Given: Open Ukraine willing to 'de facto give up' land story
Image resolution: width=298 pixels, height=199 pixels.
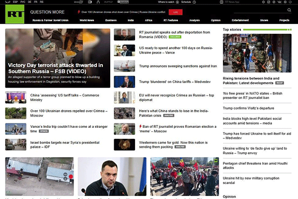Looking at the screenshot, I should (x=255, y=151).
